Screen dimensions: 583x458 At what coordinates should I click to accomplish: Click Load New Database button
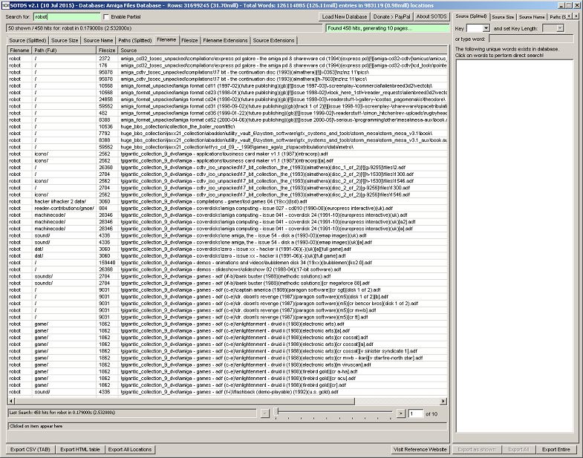pos(345,16)
